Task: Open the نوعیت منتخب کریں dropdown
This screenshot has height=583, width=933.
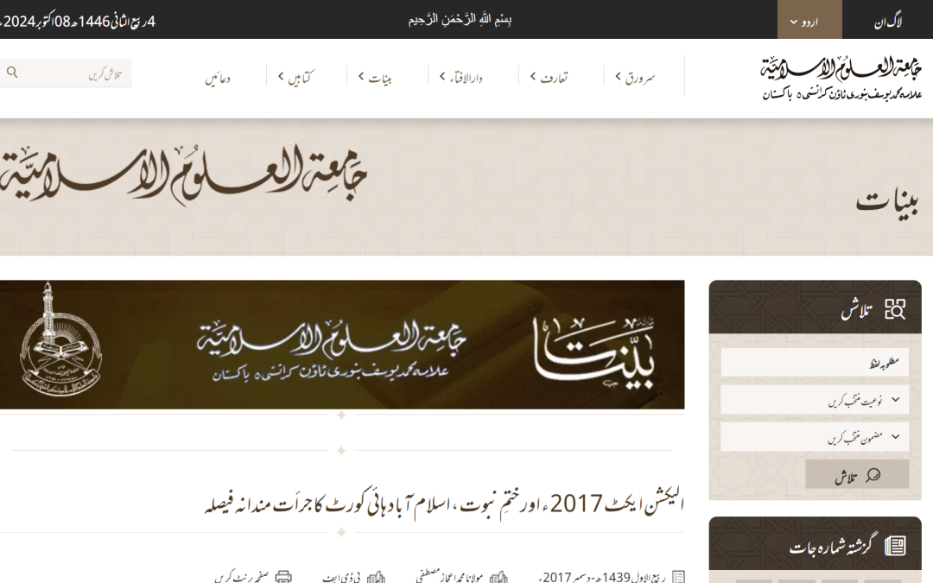Action: pyautogui.click(x=815, y=400)
